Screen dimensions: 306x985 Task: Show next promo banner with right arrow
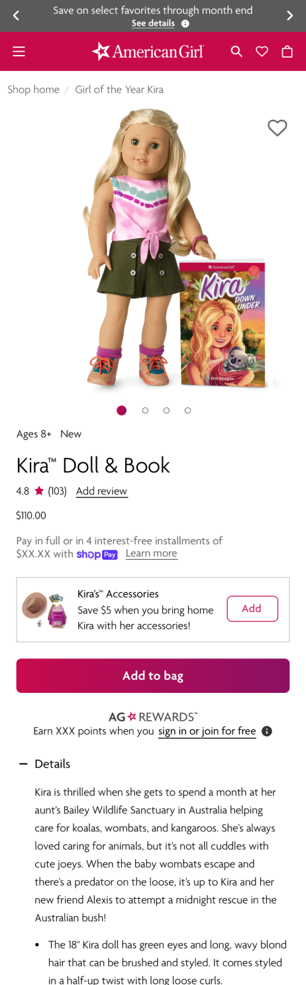tap(289, 16)
